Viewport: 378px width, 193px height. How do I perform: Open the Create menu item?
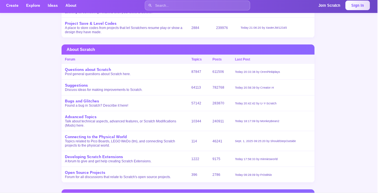[12, 5]
